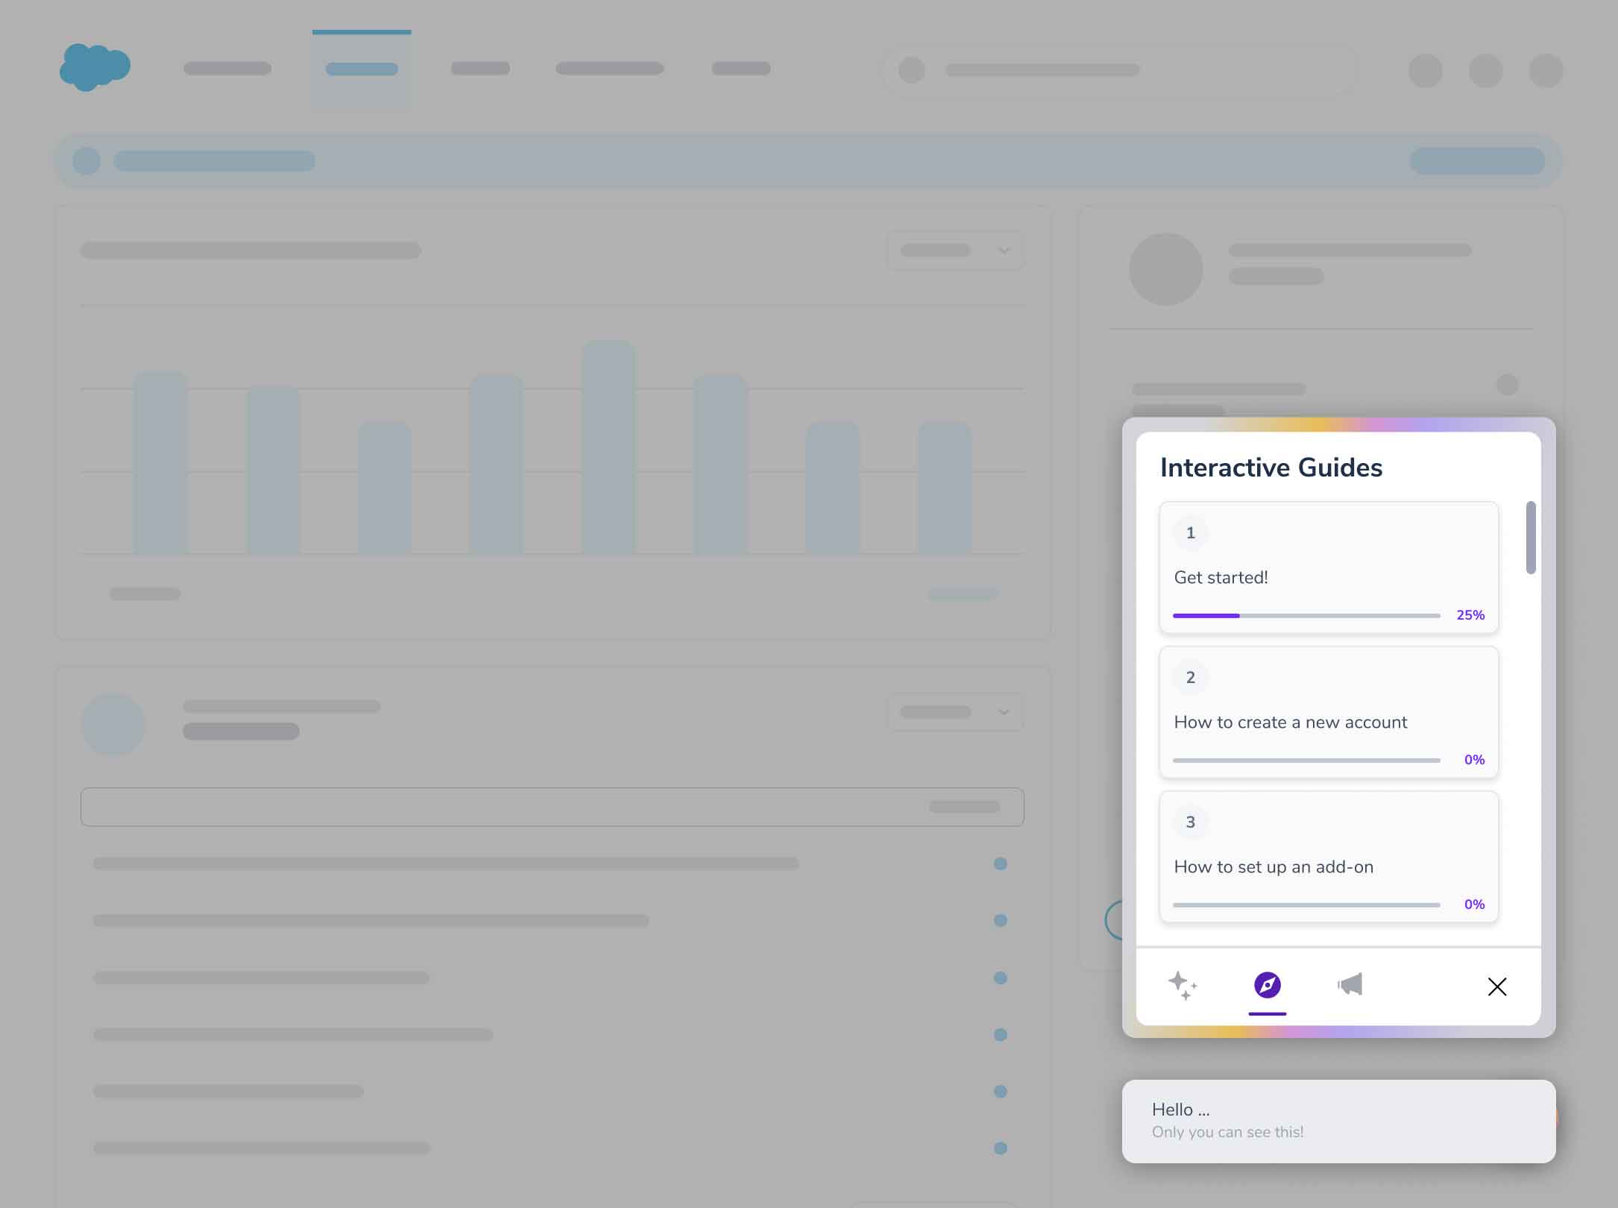This screenshot has width=1618, height=1208.
Task: Open the megaphone announcements tab
Action: coord(1350,985)
